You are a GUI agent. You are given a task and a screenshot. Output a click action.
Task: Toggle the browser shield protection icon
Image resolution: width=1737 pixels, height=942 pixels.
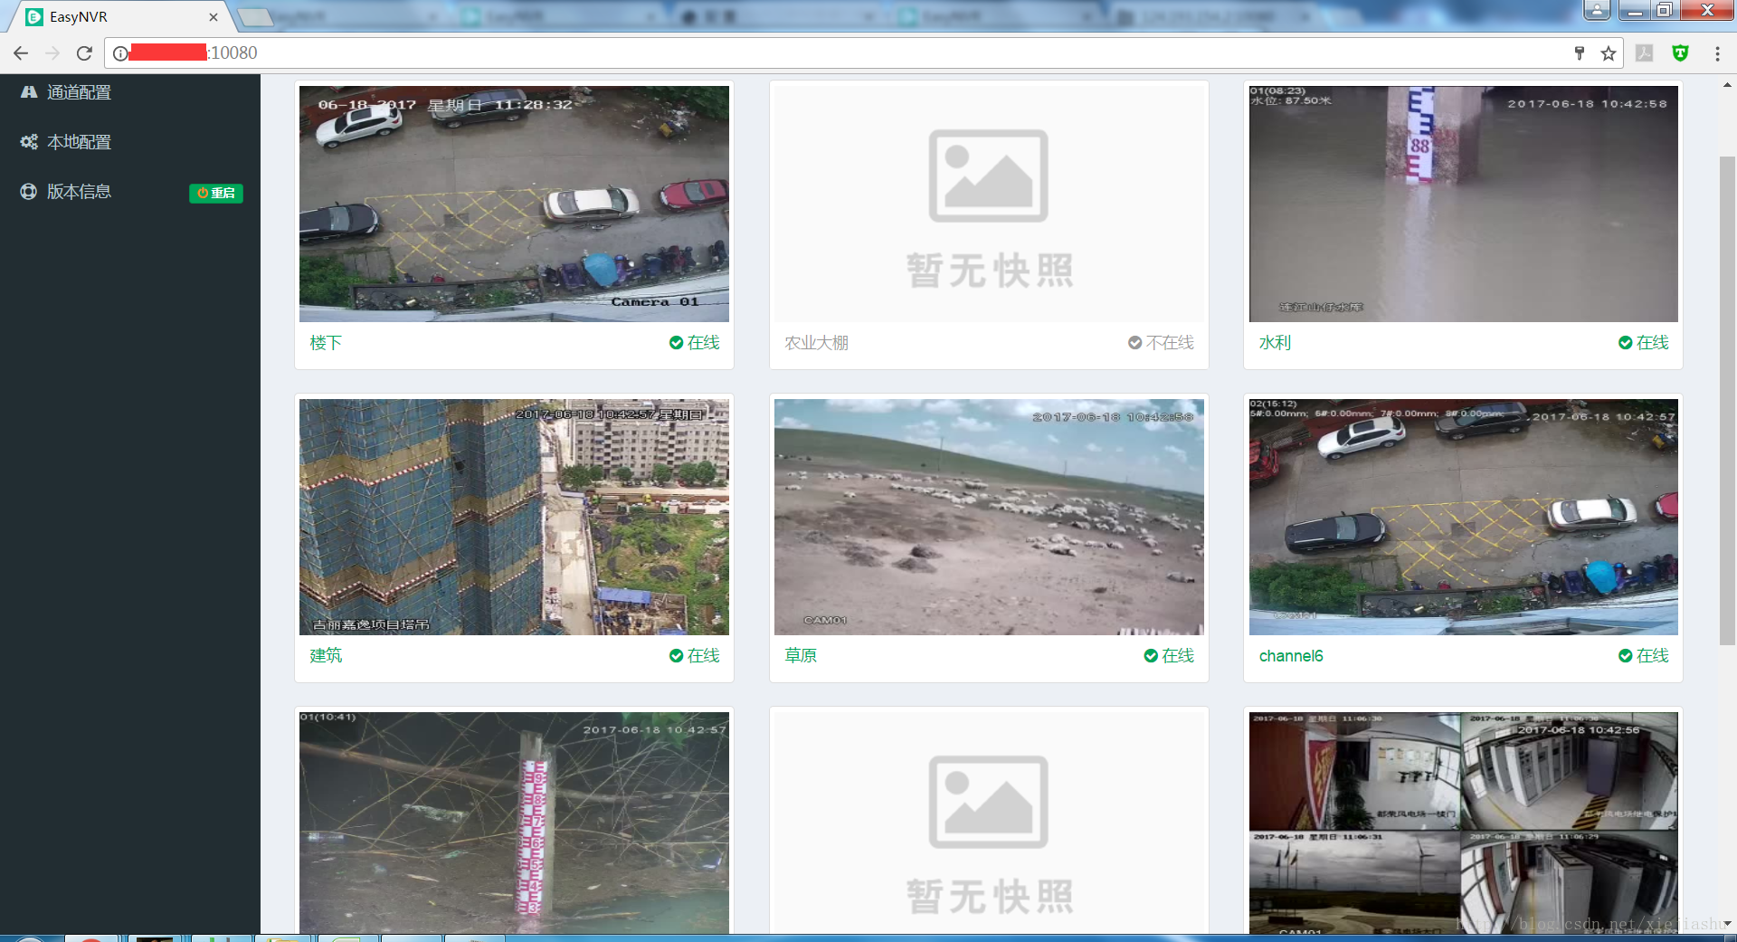pyautogui.click(x=1680, y=52)
